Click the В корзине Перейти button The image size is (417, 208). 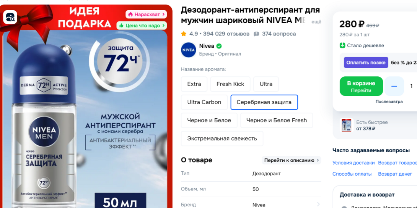pyautogui.click(x=361, y=86)
